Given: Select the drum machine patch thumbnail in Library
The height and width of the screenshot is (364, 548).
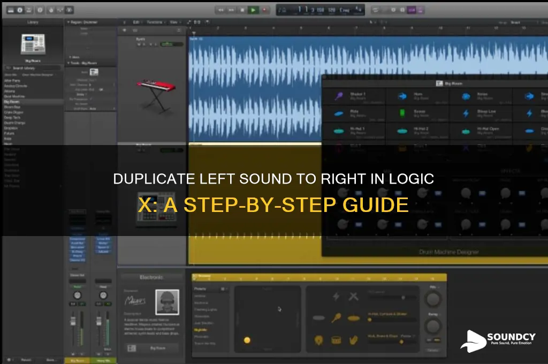Looking at the screenshot, I should [33, 44].
